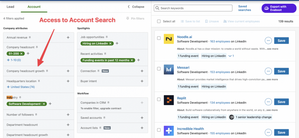Open Messari's 153 employees link

(220, 72)
